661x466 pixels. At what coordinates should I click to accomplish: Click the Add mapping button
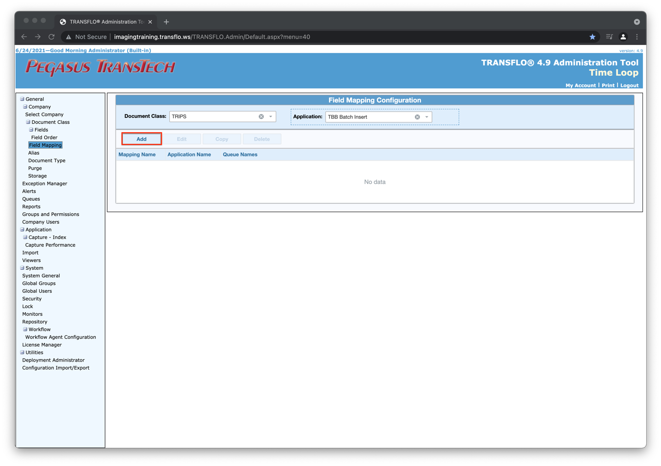click(x=142, y=139)
